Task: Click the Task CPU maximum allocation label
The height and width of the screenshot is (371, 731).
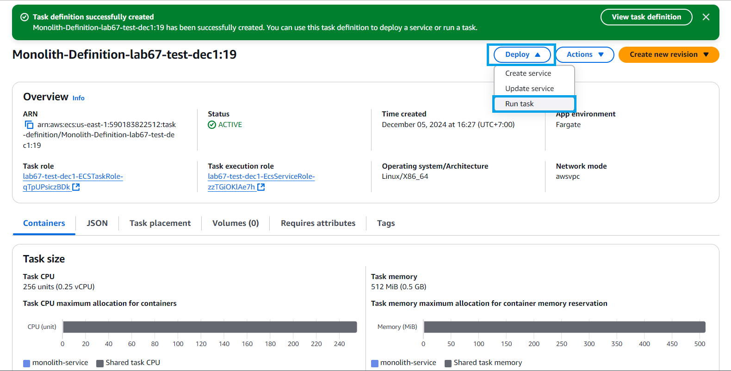Action: (100, 304)
